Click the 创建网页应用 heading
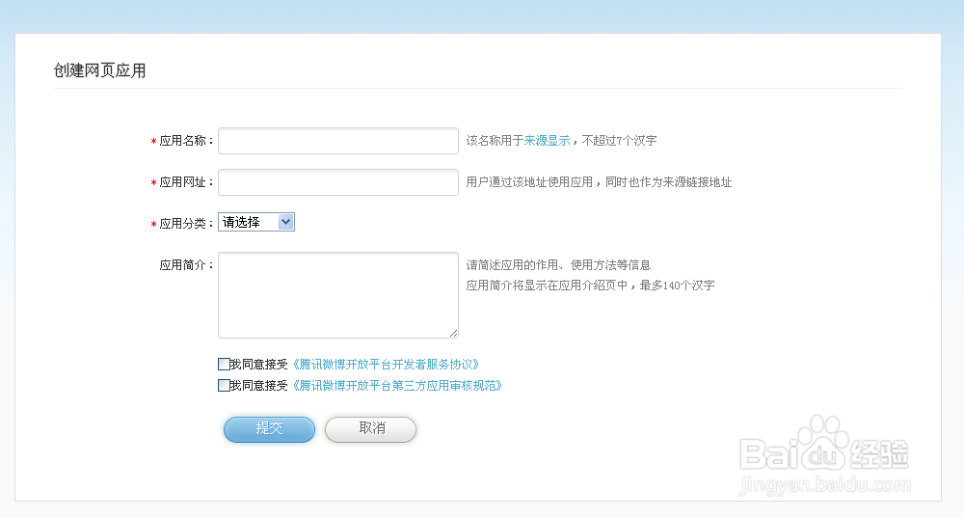The width and height of the screenshot is (964, 518). click(99, 70)
